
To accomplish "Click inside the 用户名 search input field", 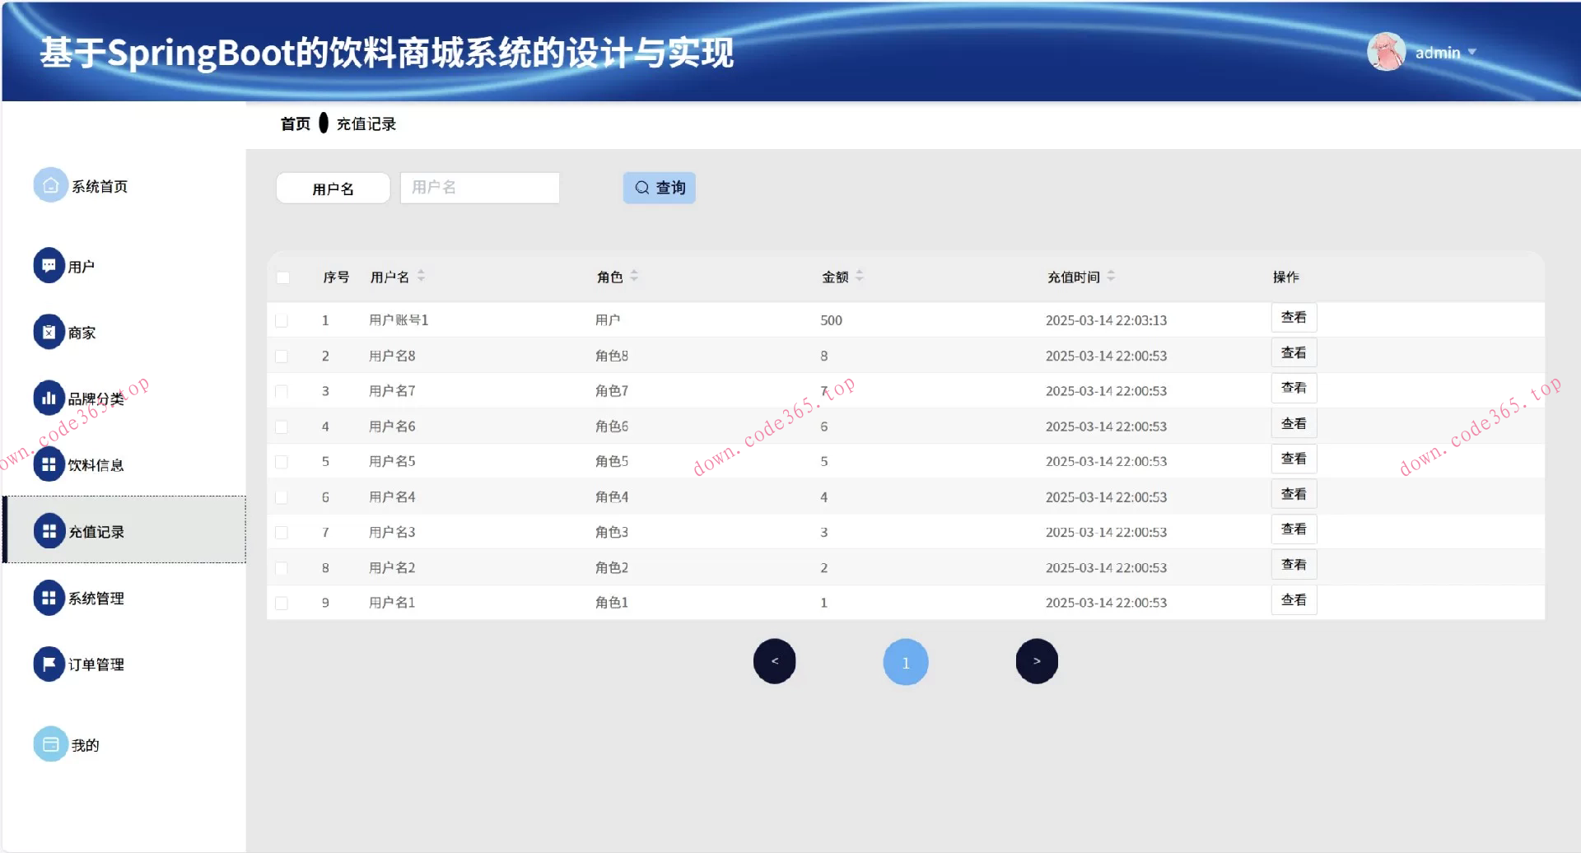I will pyautogui.click(x=479, y=187).
